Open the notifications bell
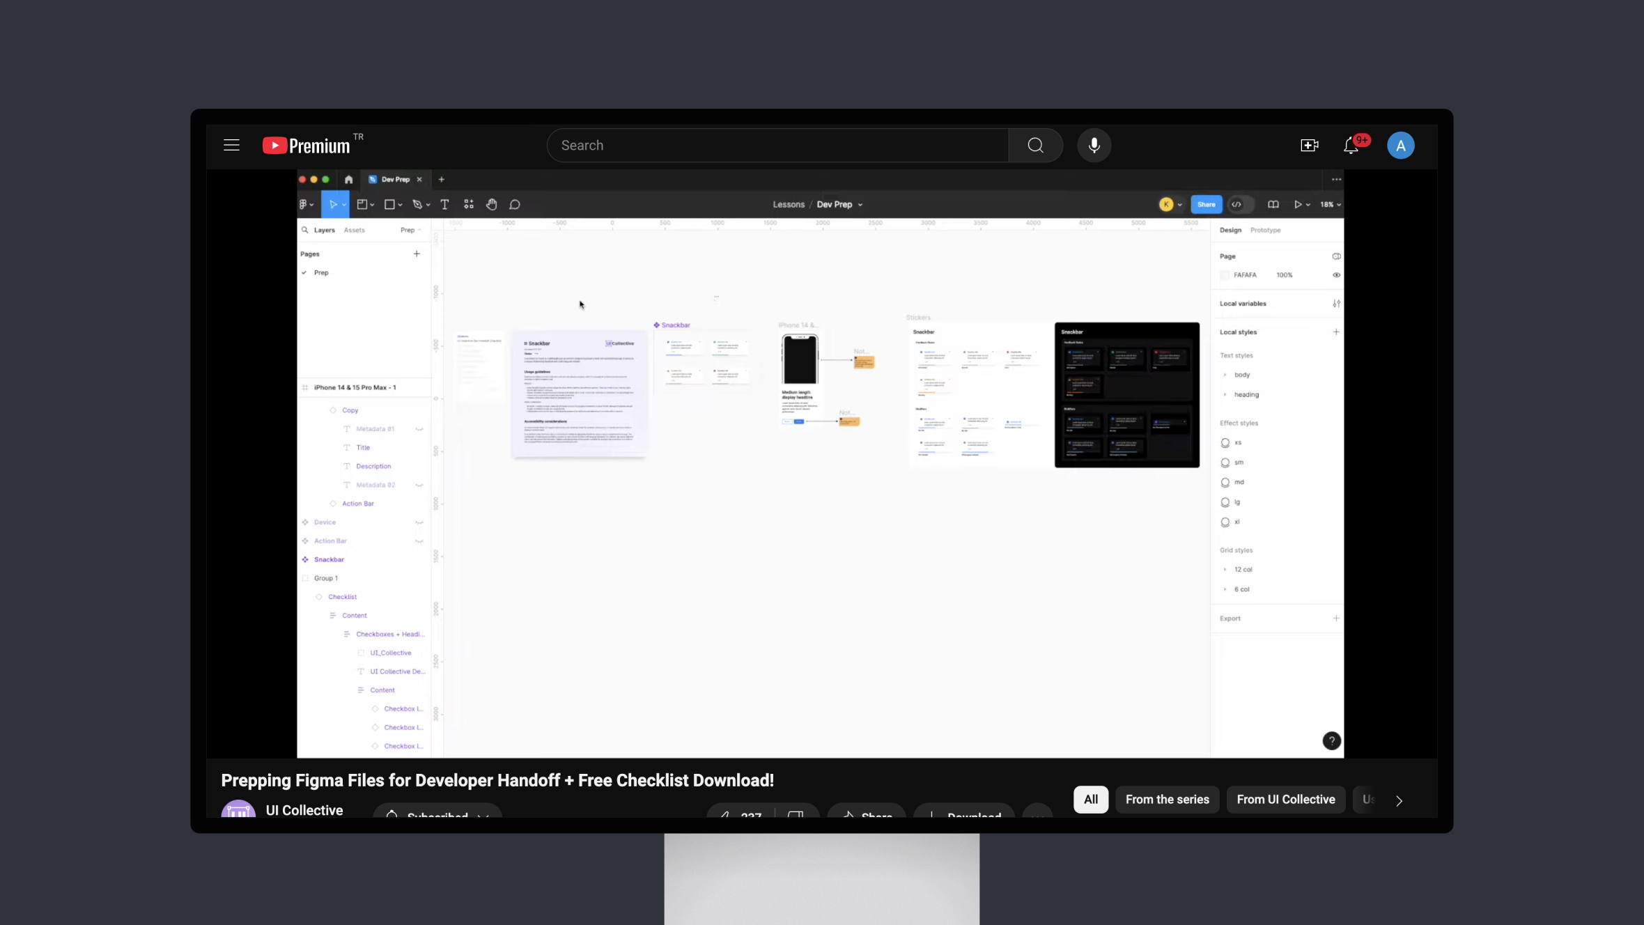The width and height of the screenshot is (1644, 925). [x=1351, y=145]
